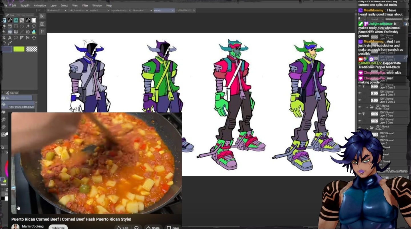Toggle visibility of the Layer 5 Copy row
The image size is (411, 229).
[x=360, y=121]
